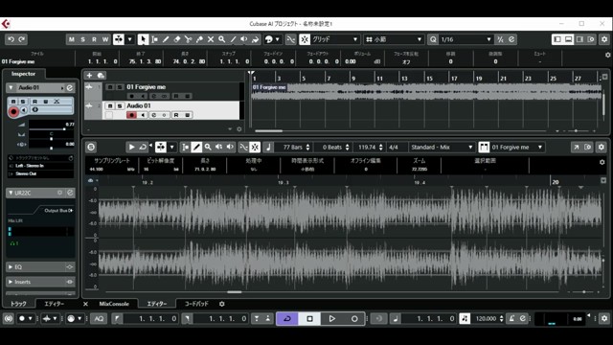This screenshot has width=613, height=345.
Task: Open the 01 Forgive me clip selector dropdown
Action: click(x=517, y=147)
